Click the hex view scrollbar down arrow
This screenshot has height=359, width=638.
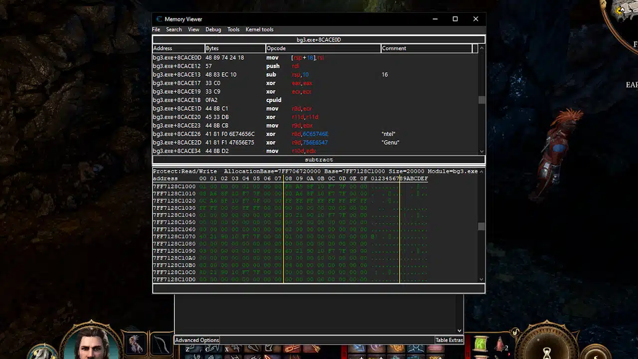(481, 279)
